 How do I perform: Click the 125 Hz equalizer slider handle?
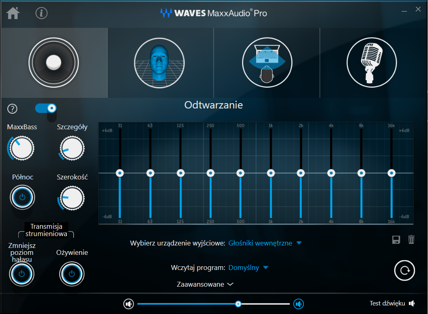coord(181,173)
